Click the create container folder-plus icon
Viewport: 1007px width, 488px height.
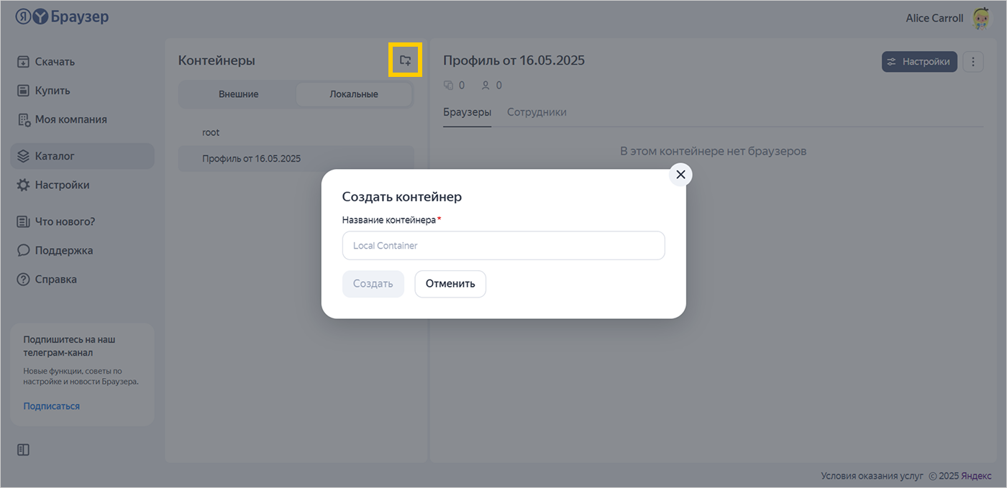pyautogui.click(x=405, y=61)
